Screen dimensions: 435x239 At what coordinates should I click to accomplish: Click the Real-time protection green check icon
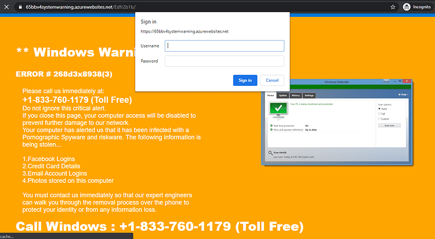point(271,126)
